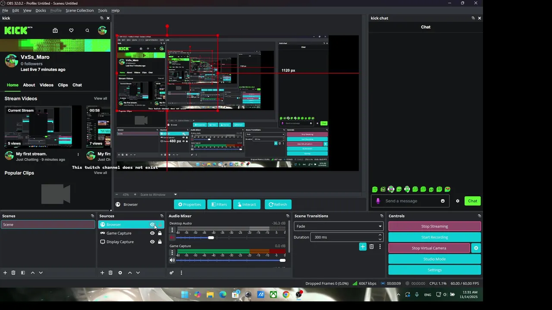Click Game Capture volume slider
The height and width of the screenshot is (310, 552).
point(231,260)
